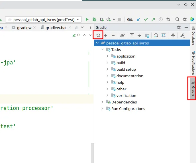Open the show/group modules icon in Gradle toolbar
This screenshot has height=163, width=196.
[x=147, y=36]
